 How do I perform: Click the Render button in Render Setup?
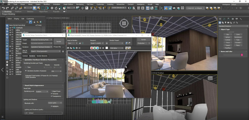point(59,41)
